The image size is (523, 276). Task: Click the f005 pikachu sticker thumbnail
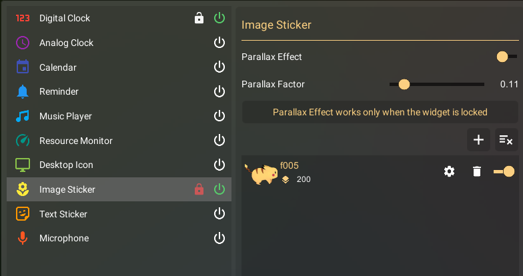pyautogui.click(x=260, y=173)
